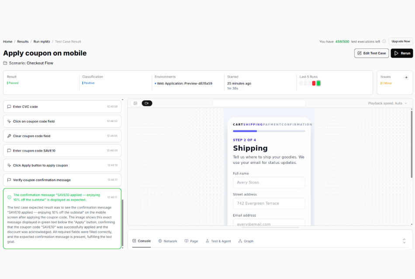Click the checkout progress bar in preview
Viewport: 415px width, 279px height.
pos(269,131)
